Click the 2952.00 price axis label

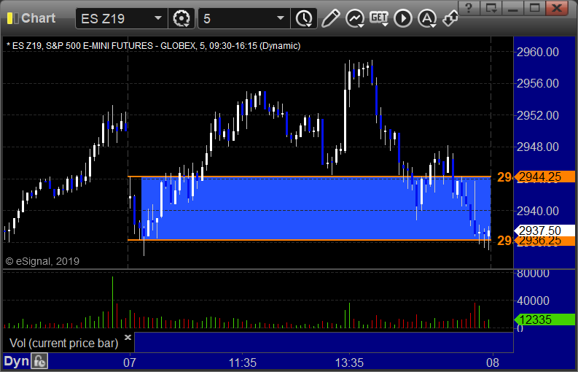tap(538, 115)
